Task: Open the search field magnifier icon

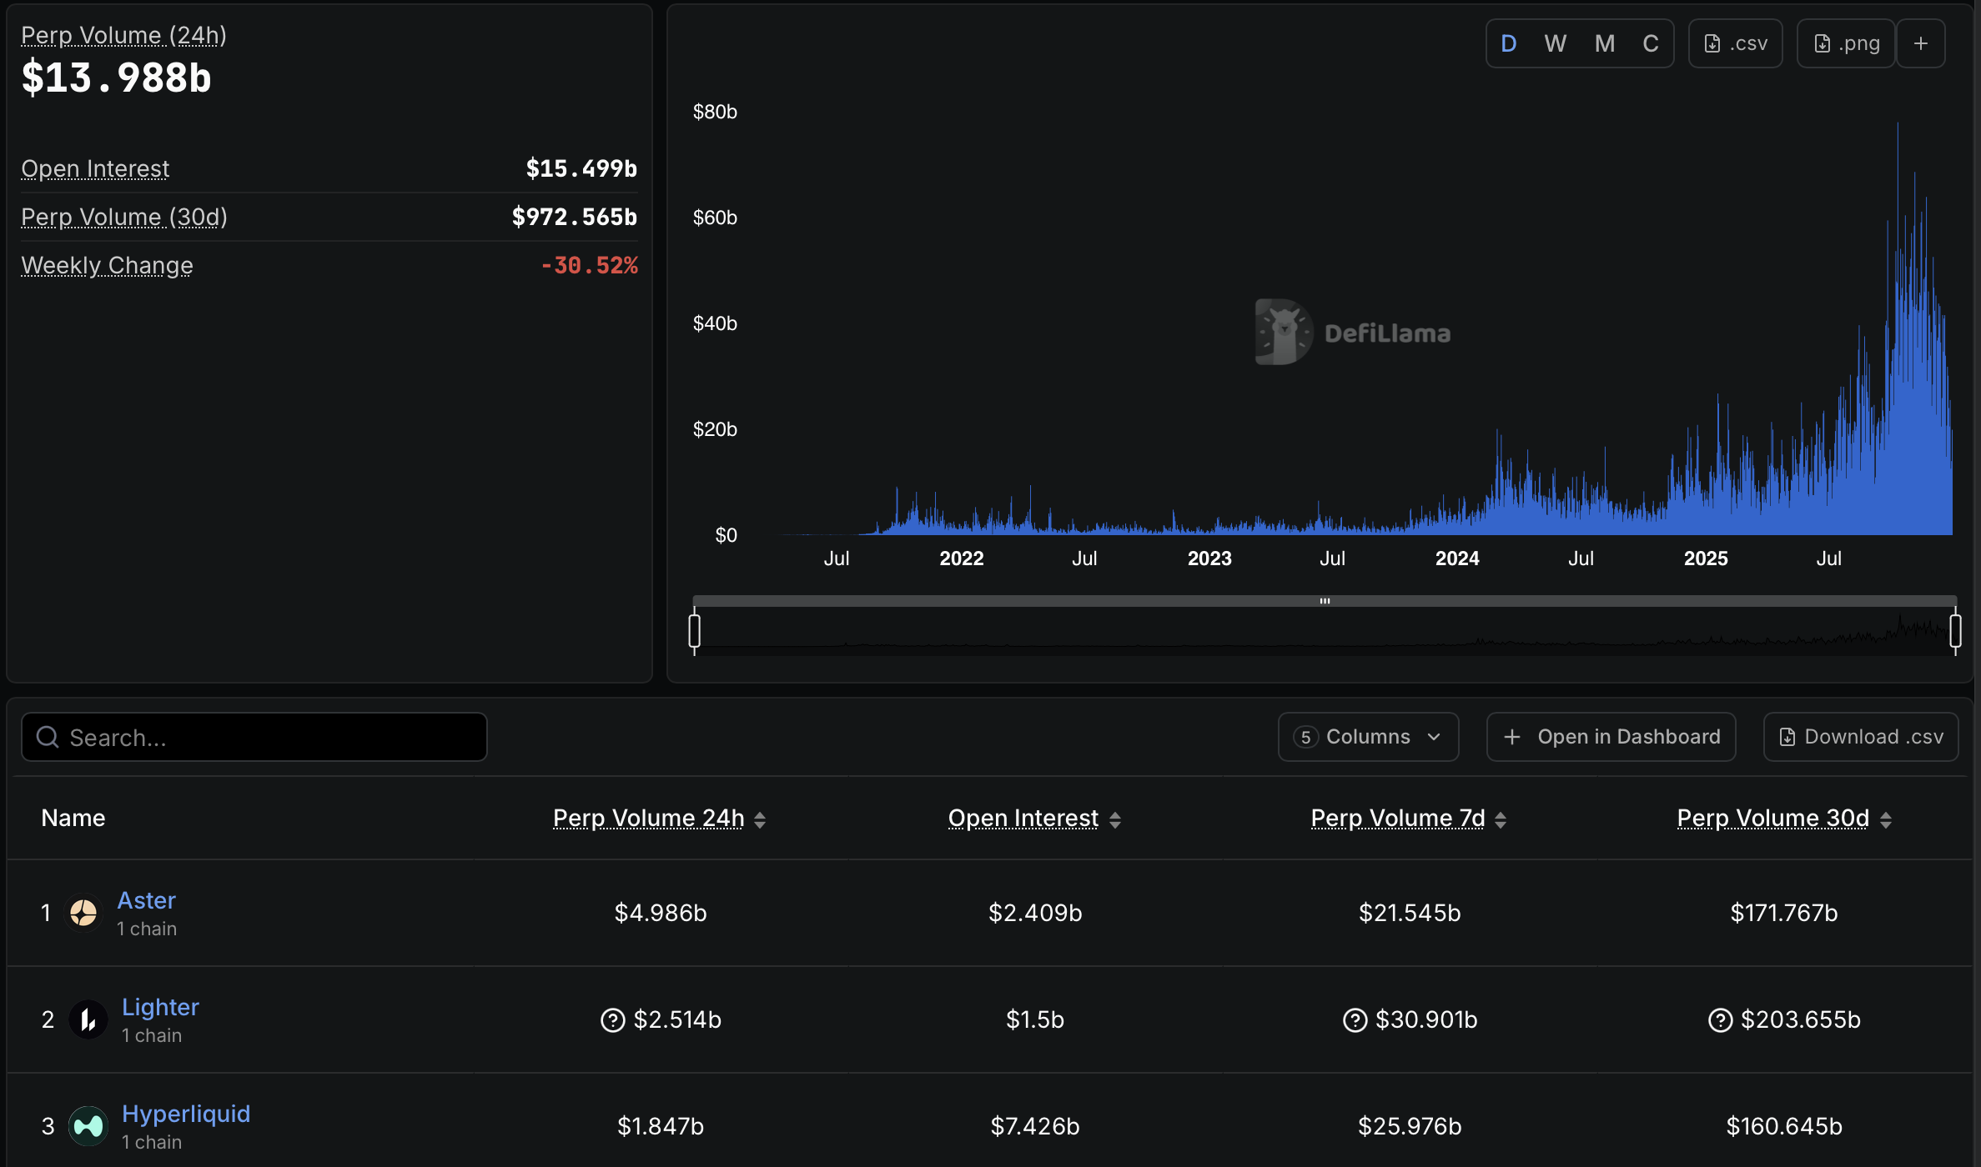Action: pyautogui.click(x=47, y=737)
